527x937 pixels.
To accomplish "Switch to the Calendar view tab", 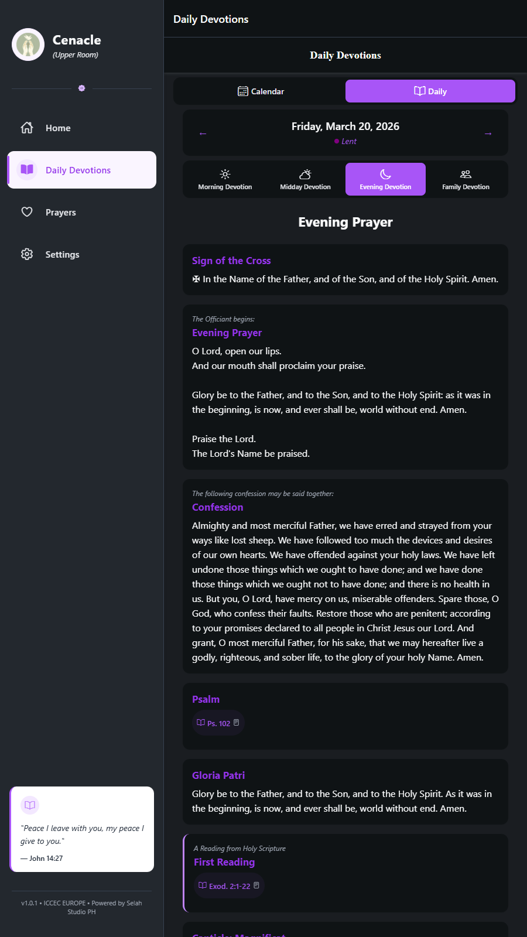I will (261, 91).
